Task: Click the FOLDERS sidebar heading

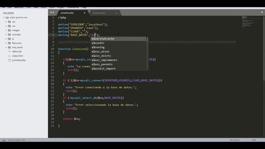Action: pos(8,13)
